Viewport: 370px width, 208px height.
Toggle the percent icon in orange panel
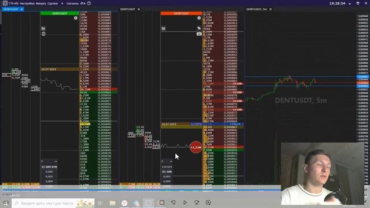pyautogui.click(x=199, y=28)
